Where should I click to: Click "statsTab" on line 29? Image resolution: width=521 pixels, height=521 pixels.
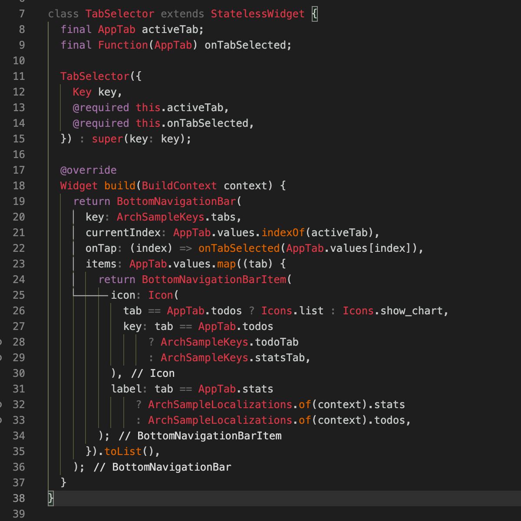tap(280, 358)
